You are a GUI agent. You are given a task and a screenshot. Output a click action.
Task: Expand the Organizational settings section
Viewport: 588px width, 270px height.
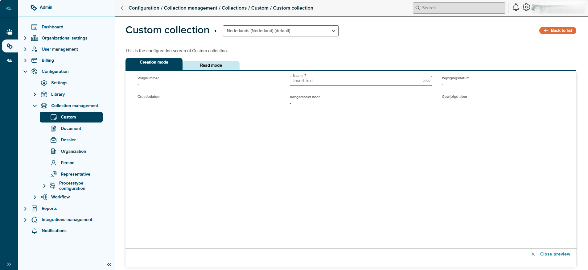[25, 38]
